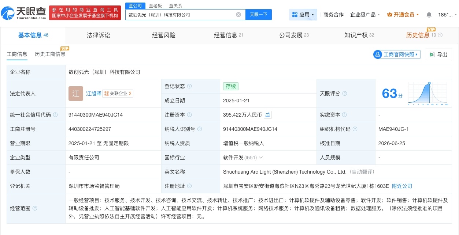Click the help icon next to 注册资本
This screenshot has height=235, width=459.
[189, 115]
